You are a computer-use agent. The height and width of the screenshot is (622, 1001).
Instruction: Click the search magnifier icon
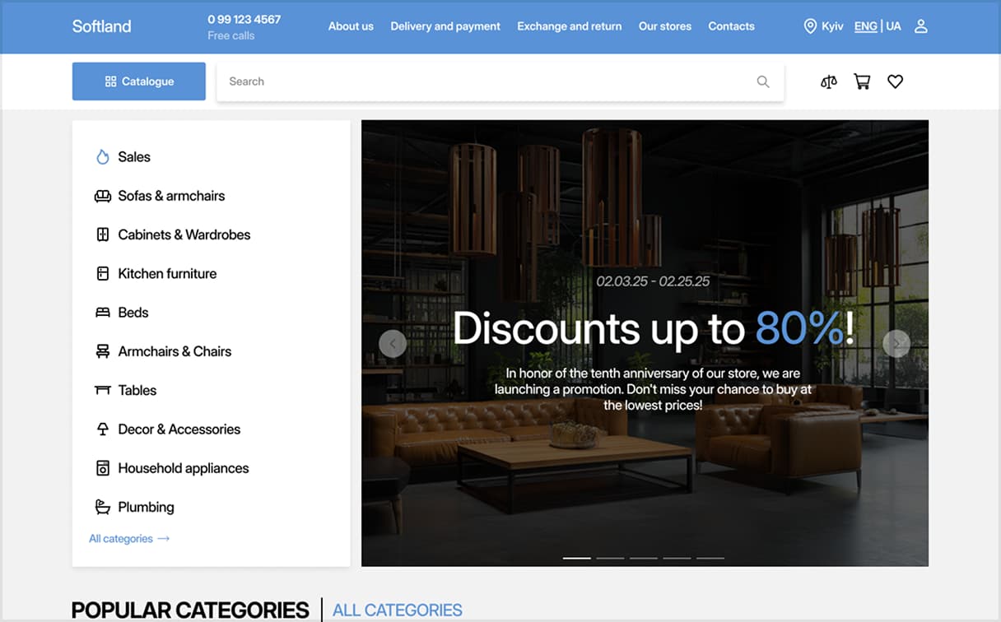(x=763, y=81)
